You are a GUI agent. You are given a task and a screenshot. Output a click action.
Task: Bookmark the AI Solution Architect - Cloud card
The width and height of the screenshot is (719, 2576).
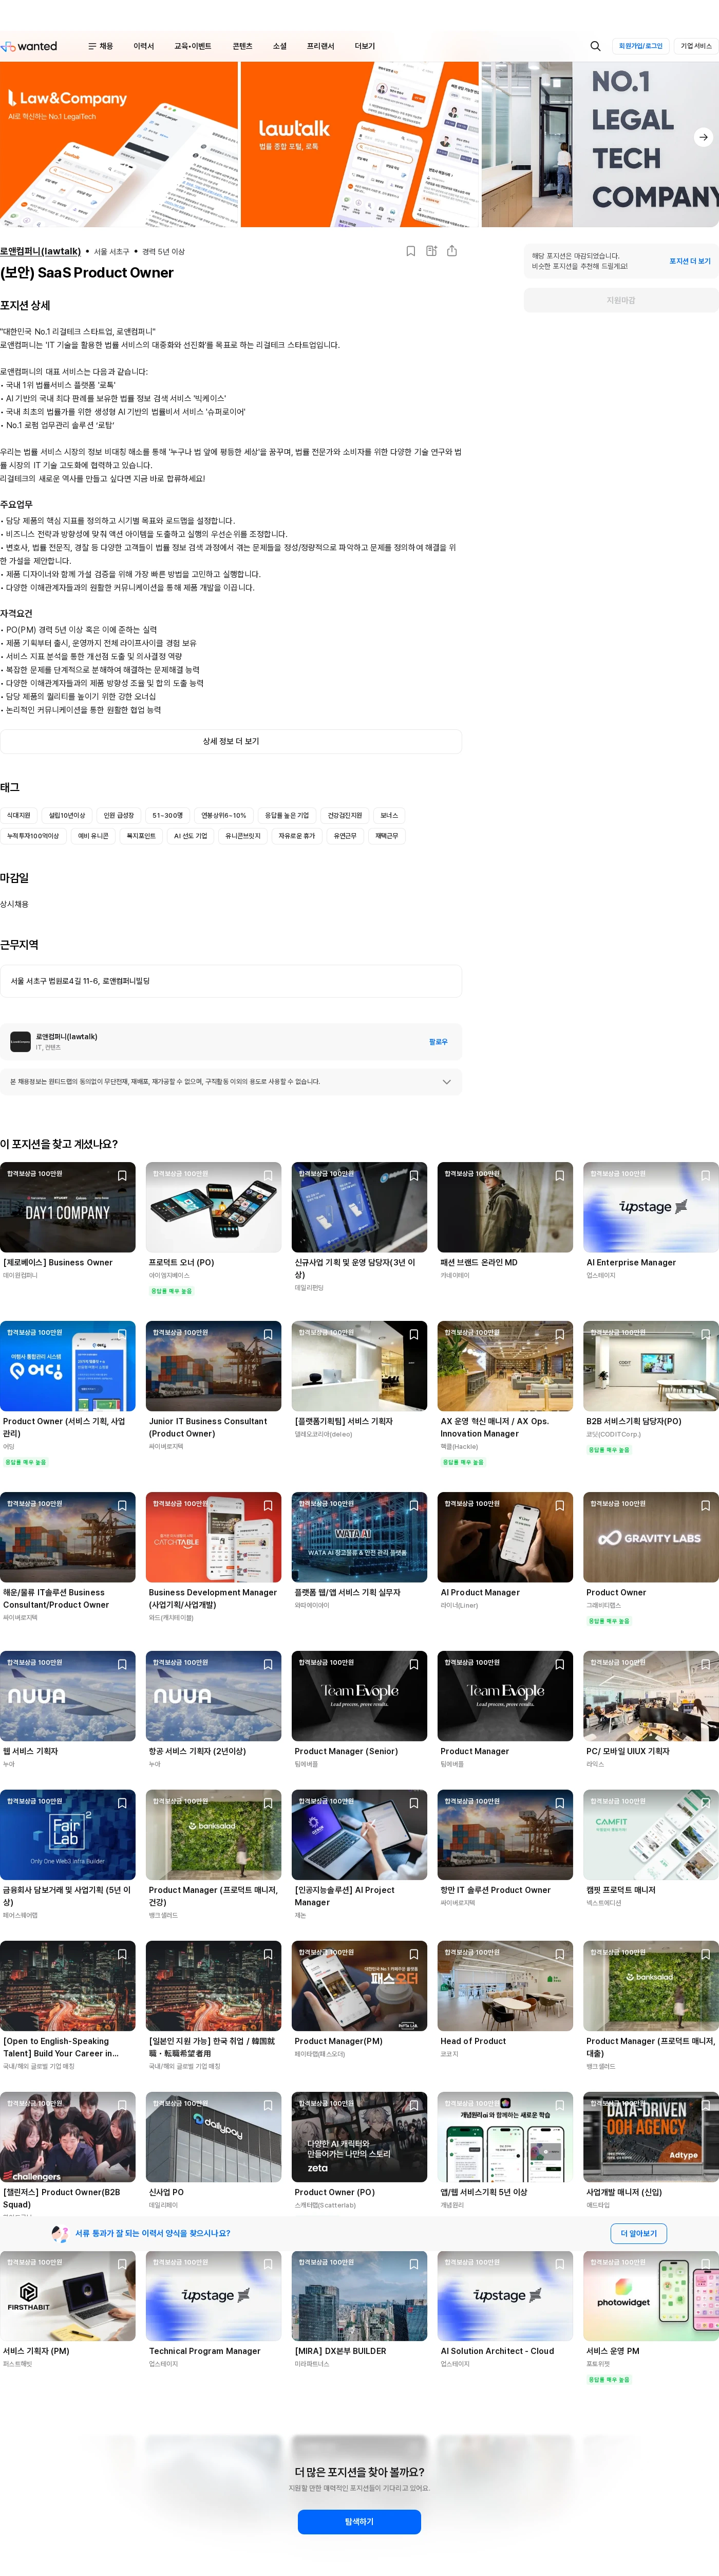pyautogui.click(x=559, y=2265)
